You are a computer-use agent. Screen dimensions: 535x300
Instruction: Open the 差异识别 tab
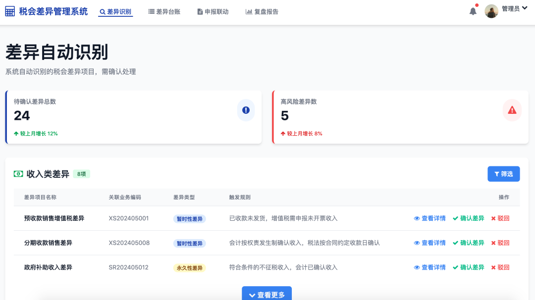pyautogui.click(x=115, y=11)
